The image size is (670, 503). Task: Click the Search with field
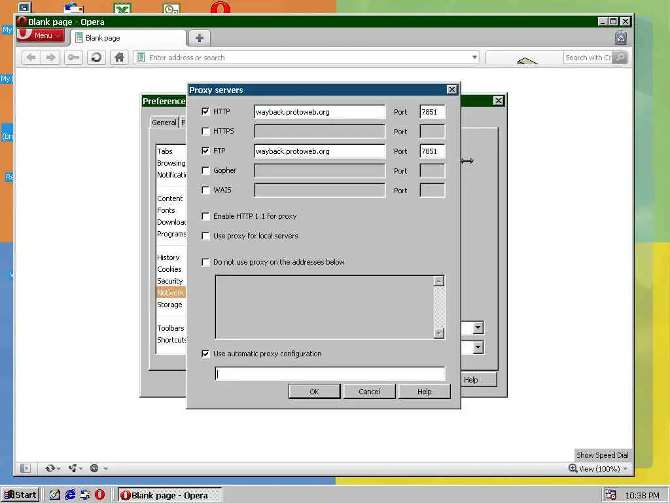click(588, 58)
